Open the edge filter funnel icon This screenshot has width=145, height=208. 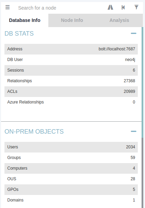(x=136, y=7)
